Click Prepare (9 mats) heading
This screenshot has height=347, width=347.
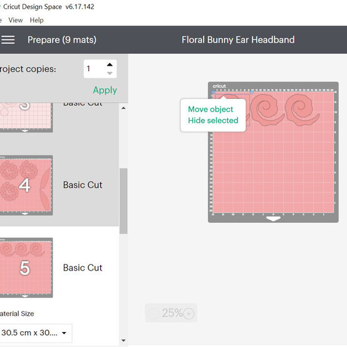[62, 40]
